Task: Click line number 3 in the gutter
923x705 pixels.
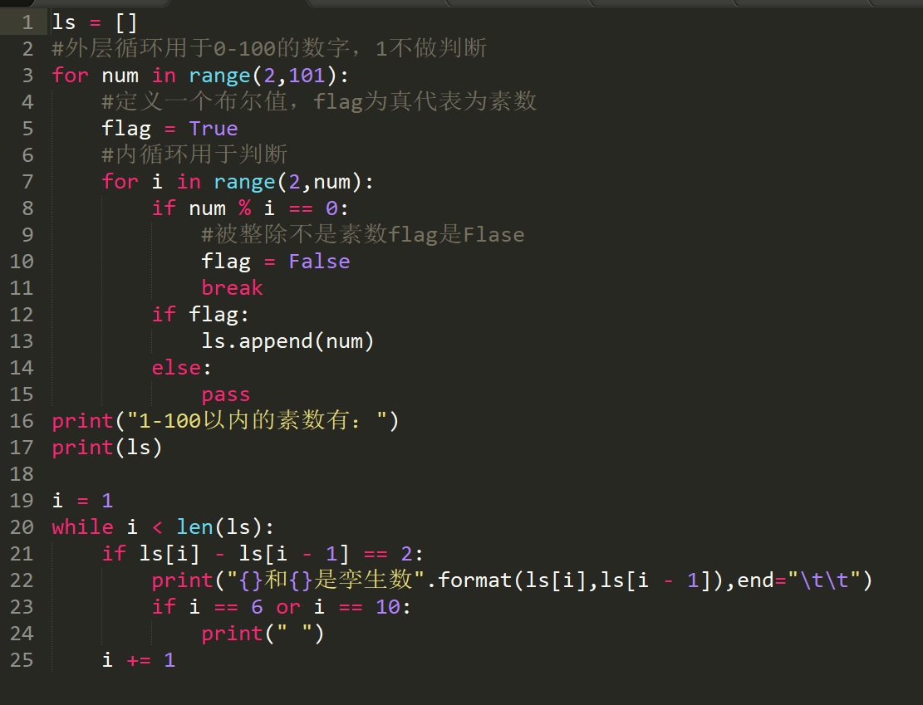Action: click(x=27, y=76)
